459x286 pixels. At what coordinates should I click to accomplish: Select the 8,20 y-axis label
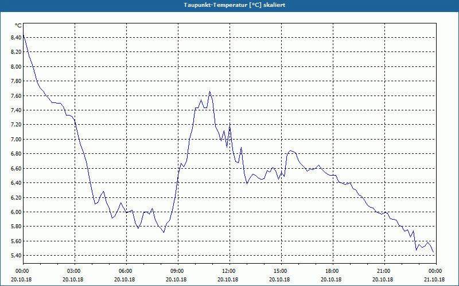[15, 52]
